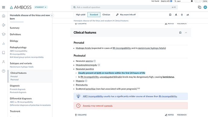
Task: Open the help question mark icon
Action: click(4, 71)
